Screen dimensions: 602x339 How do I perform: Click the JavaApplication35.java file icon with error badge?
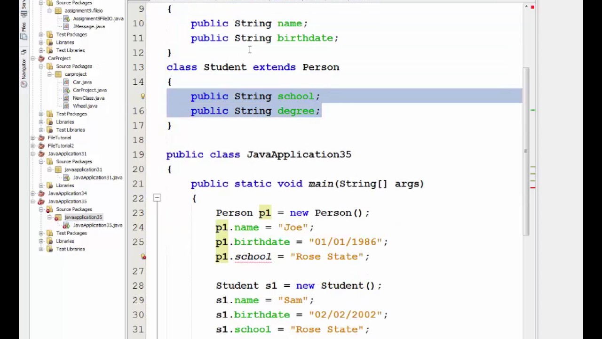coord(66,225)
